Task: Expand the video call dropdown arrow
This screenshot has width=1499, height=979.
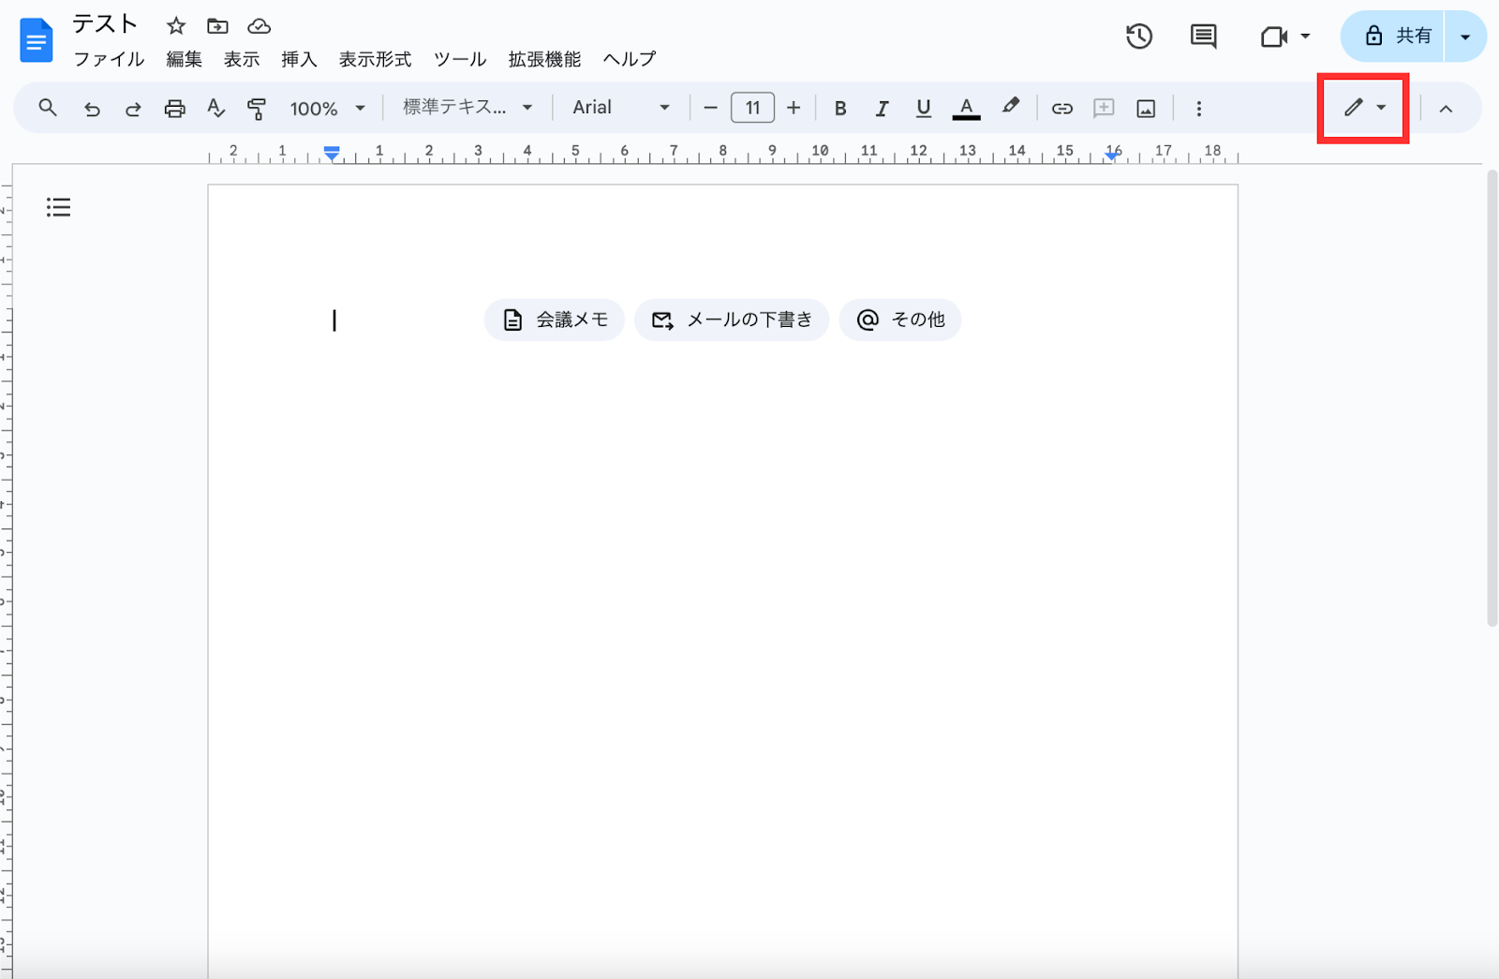Action: pyautogui.click(x=1305, y=37)
